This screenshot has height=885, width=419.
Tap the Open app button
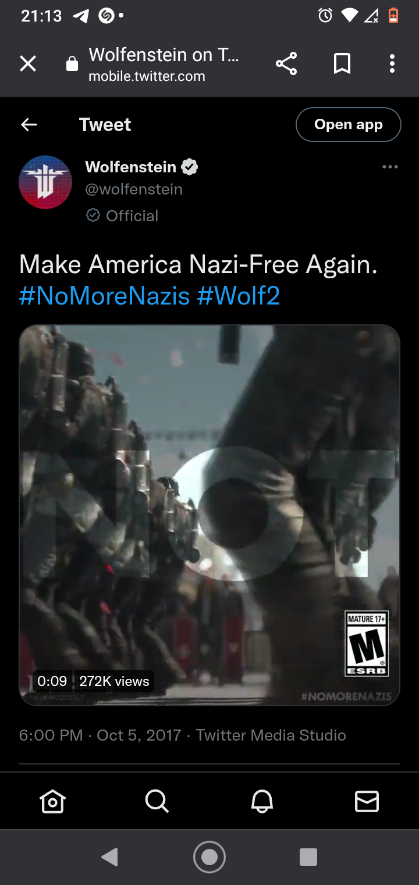pos(349,125)
